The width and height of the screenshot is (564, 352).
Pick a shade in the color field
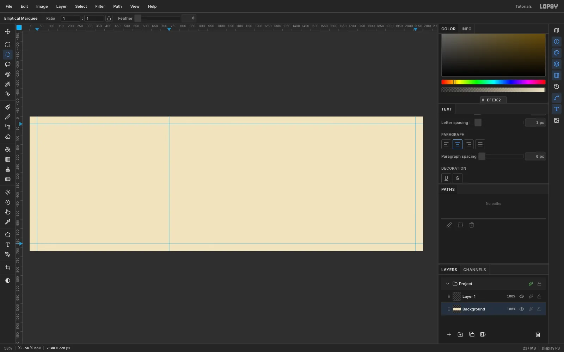coord(493,55)
